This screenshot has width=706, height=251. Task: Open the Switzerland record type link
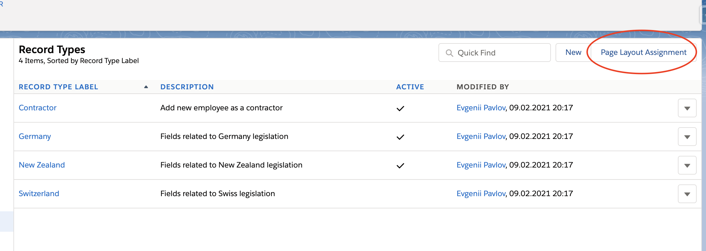point(39,194)
